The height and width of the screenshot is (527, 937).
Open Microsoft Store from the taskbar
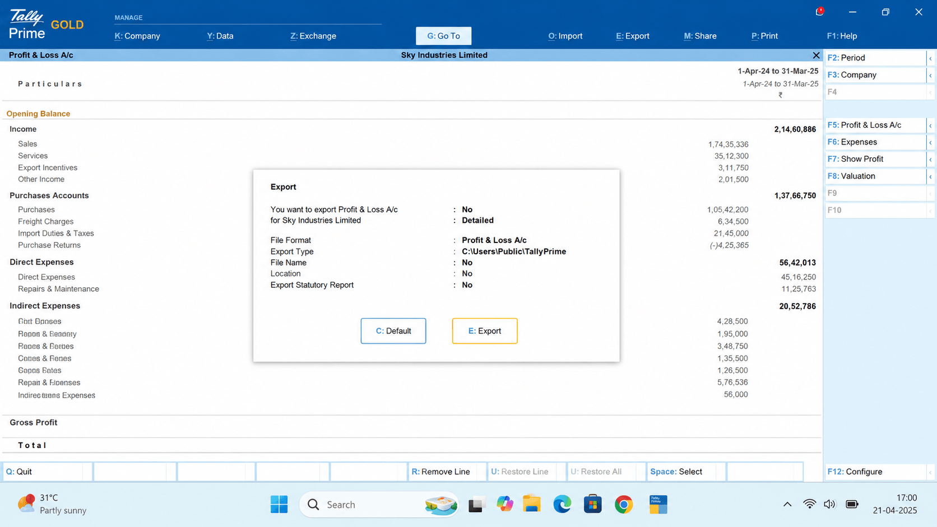pyautogui.click(x=592, y=504)
